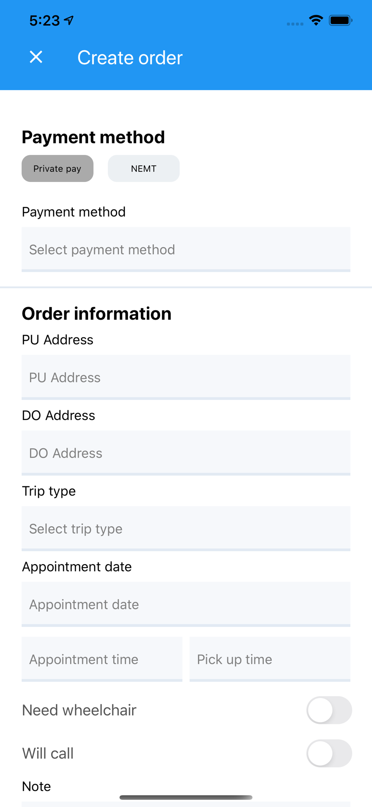The height and width of the screenshot is (807, 372).
Task: Focus the PU Address field
Action: pos(186,377)
